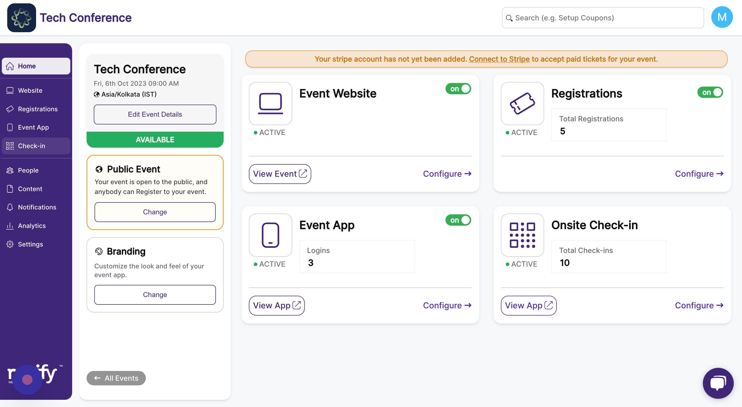Open Check-in in the sidebar
This screenshot has height=407, width=742.
pos(31,146)
